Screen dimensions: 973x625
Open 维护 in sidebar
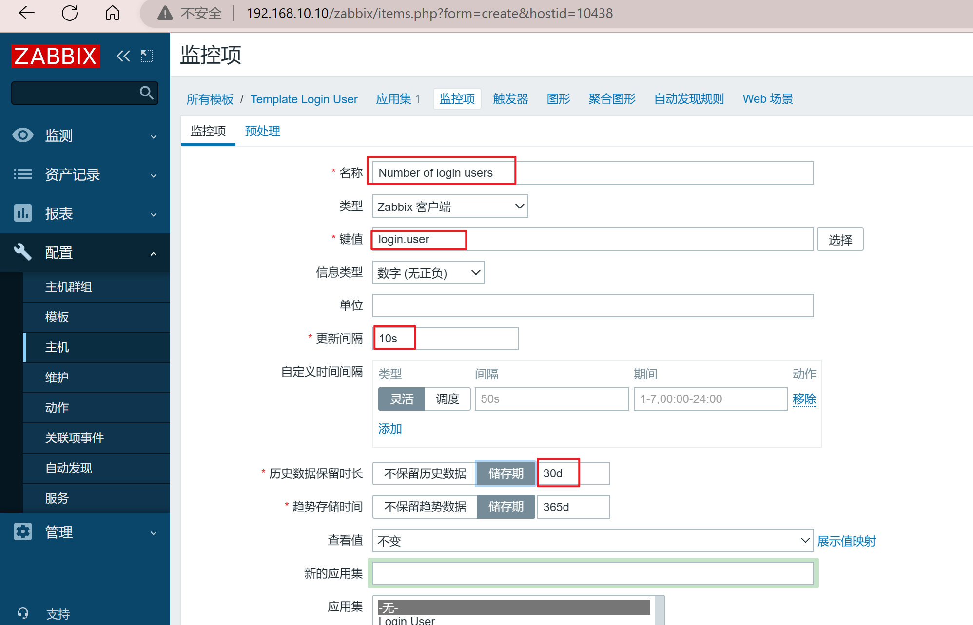97,378
